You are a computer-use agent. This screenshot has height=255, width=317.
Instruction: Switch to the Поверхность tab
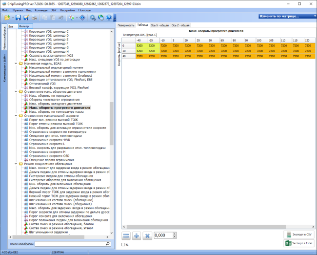(x=126, y=25)
